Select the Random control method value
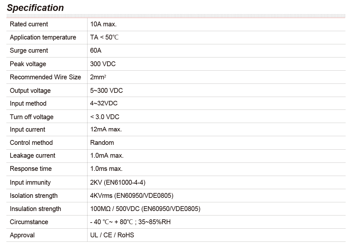This screenshot has height=246, width=352. coord(102,143)
